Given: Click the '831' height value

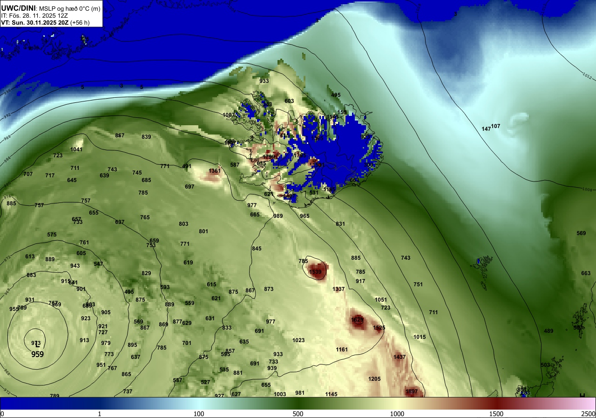Looking at the screenshot, I should coord(340,224).
